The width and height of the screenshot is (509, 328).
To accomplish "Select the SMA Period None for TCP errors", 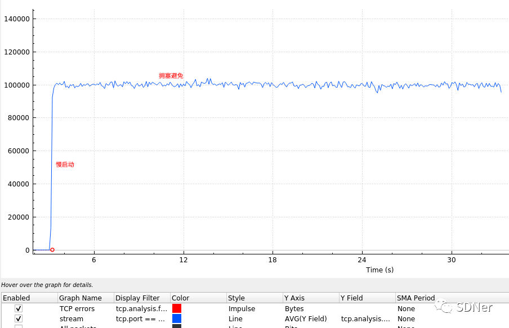I will (406, 308).
